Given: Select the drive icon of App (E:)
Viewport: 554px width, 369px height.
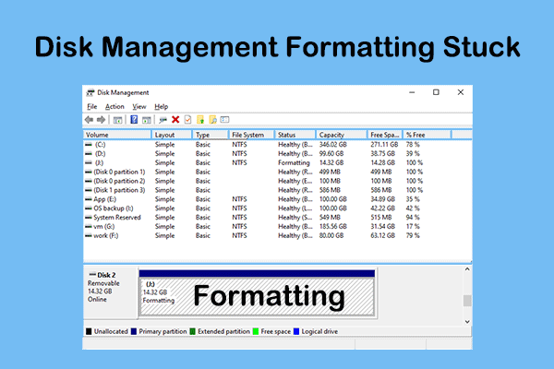Looking at the screenshot, I should (x=89, y=199).
